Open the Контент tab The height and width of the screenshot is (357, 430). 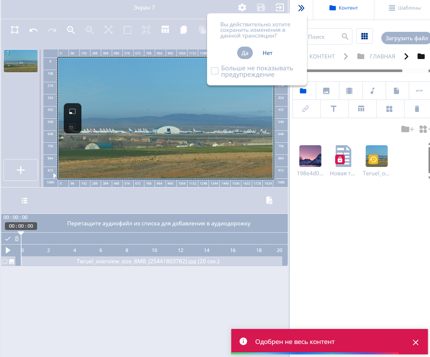[344, 8]
